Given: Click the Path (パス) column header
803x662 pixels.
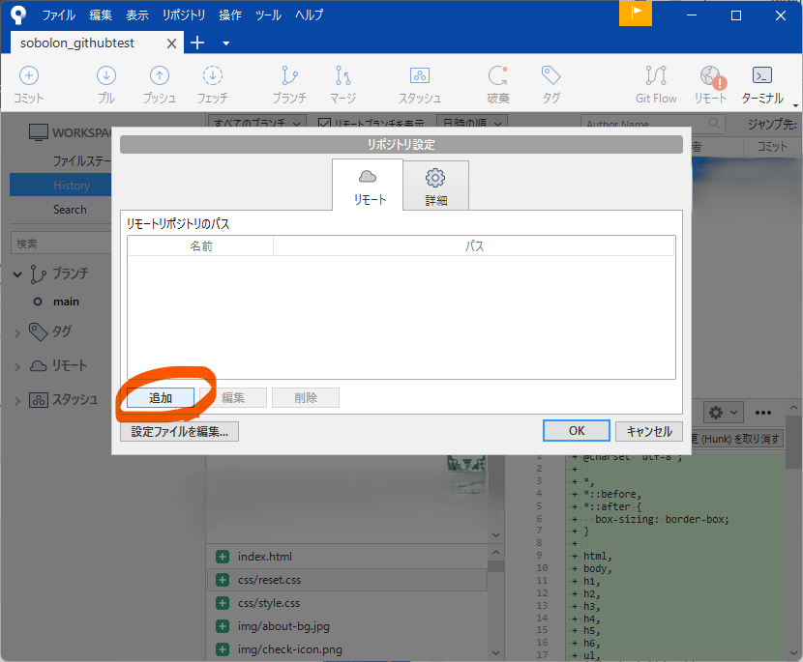Looking at the screenshot, I should coord(474,246).
